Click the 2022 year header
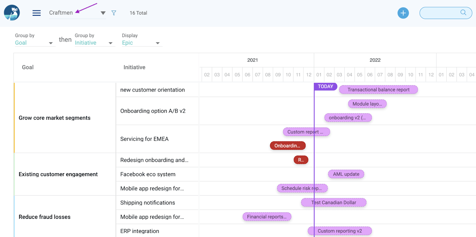The height and width of the screenshot is (237, 476). pyautogui.click(x=375, y=60)
